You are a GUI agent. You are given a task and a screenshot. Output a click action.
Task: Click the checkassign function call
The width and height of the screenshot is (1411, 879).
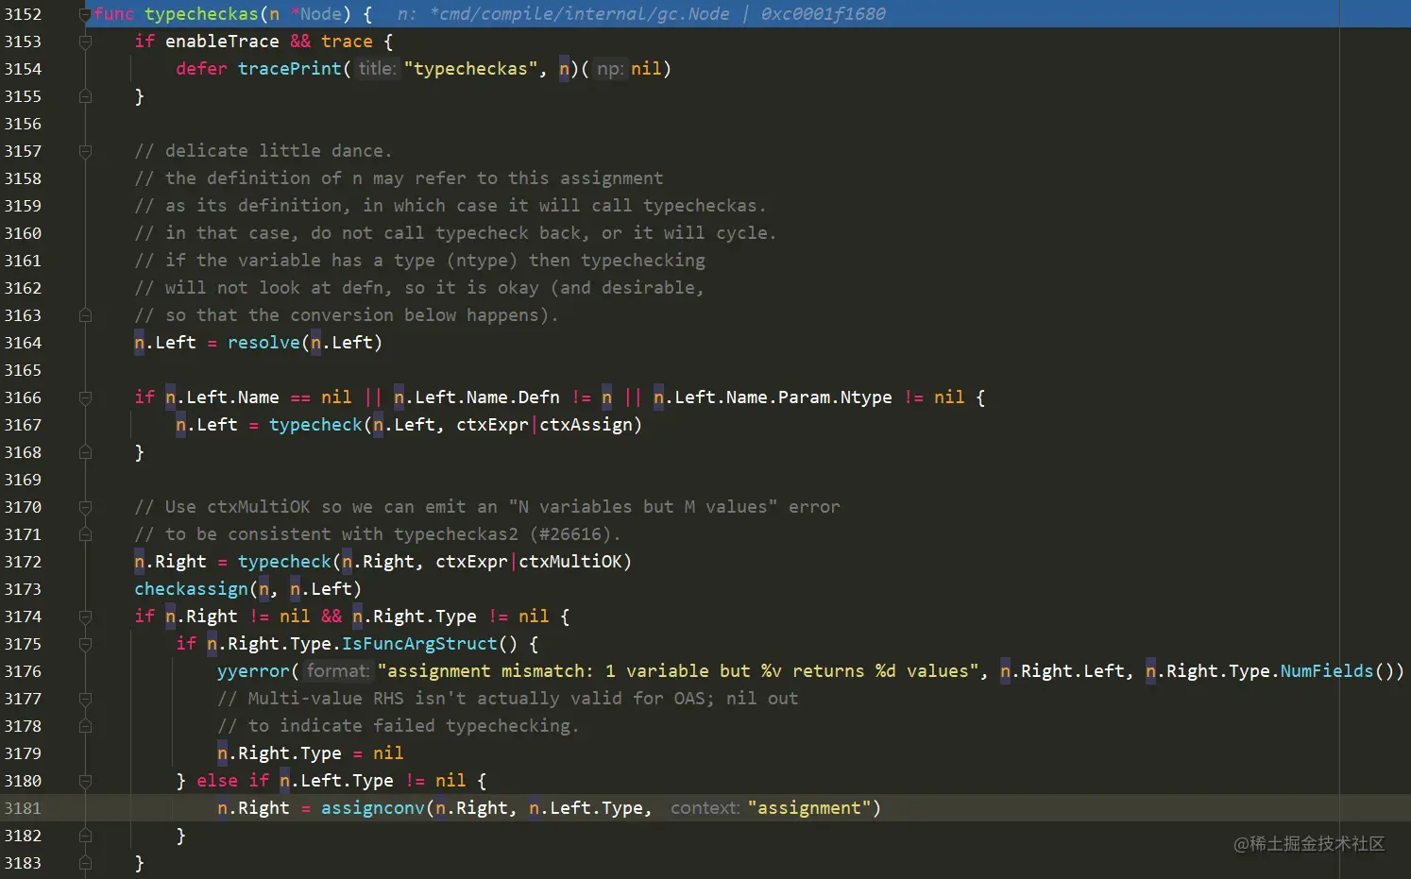(191, 589)
